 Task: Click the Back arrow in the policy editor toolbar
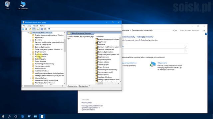(23, 29)
